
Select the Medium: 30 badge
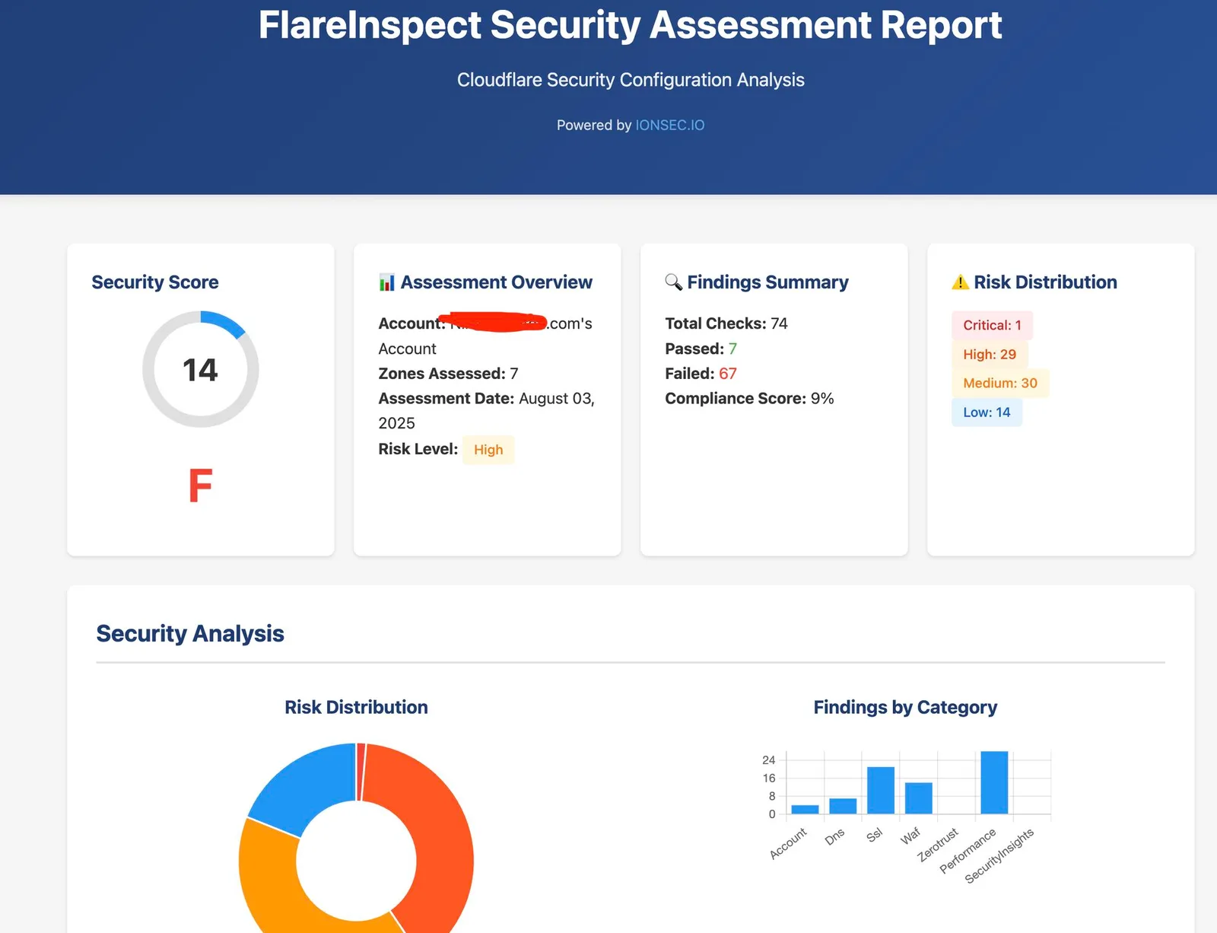(x=1000, y=383)
